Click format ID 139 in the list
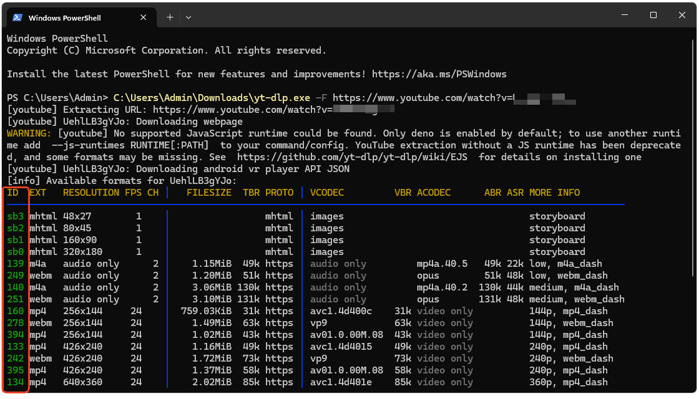The image size is (699, 399). 15,264
